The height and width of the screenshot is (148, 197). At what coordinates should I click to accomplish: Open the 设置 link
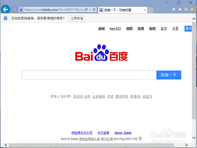pos(175,28)
